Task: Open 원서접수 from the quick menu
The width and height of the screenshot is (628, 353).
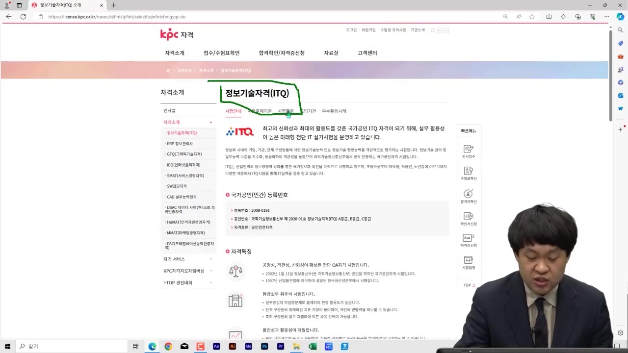Action: pos(468,152)
